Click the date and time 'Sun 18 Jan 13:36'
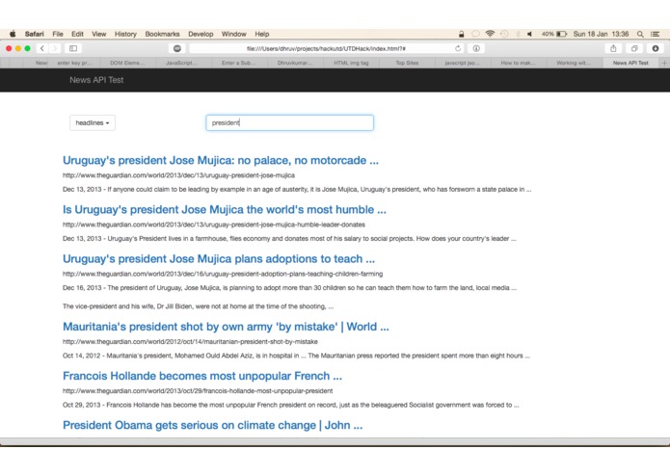670x476 pixels. point(601,34)
